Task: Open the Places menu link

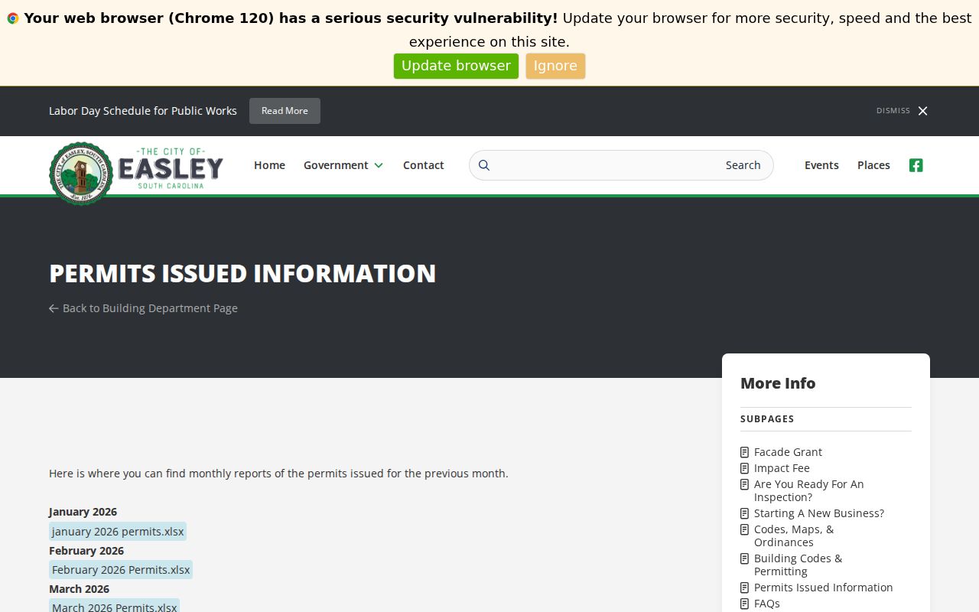Action: tap(873, 165)
